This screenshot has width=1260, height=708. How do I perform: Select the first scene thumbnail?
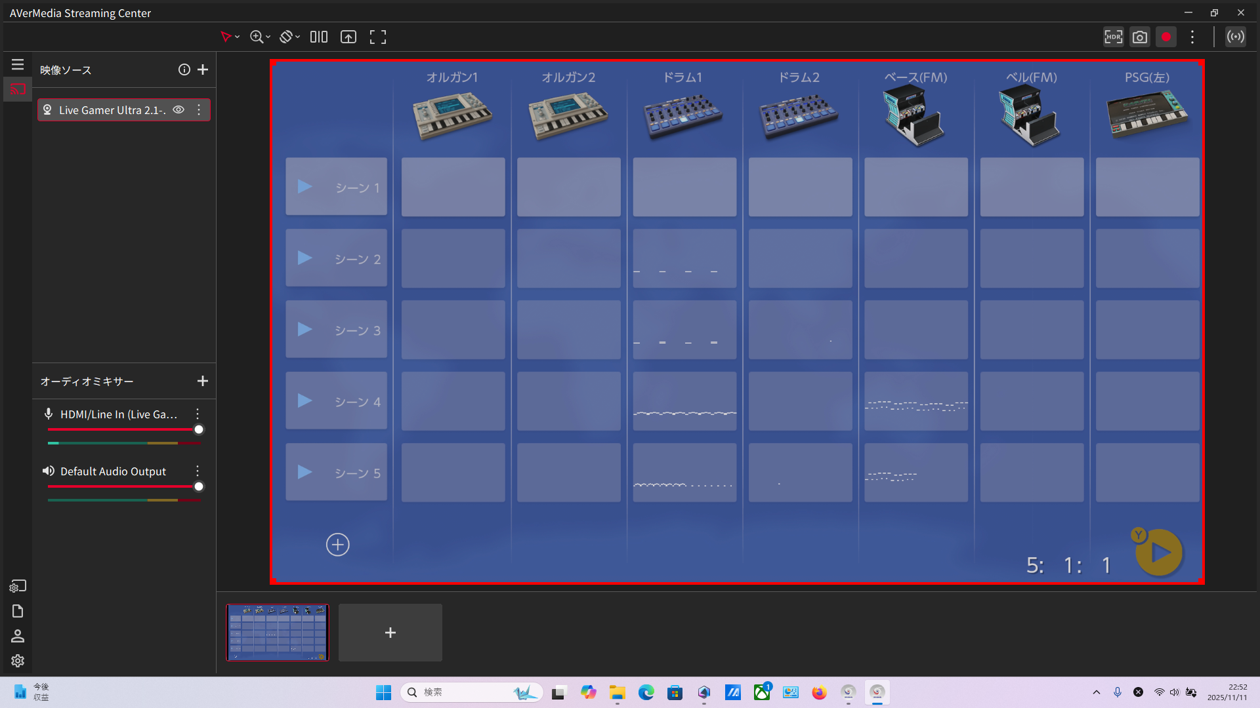[278, 632]
